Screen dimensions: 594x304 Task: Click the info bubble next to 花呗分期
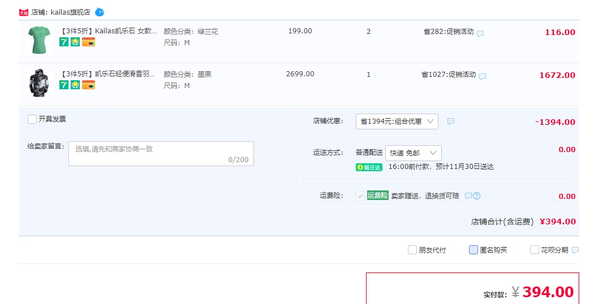coord(575,250)
